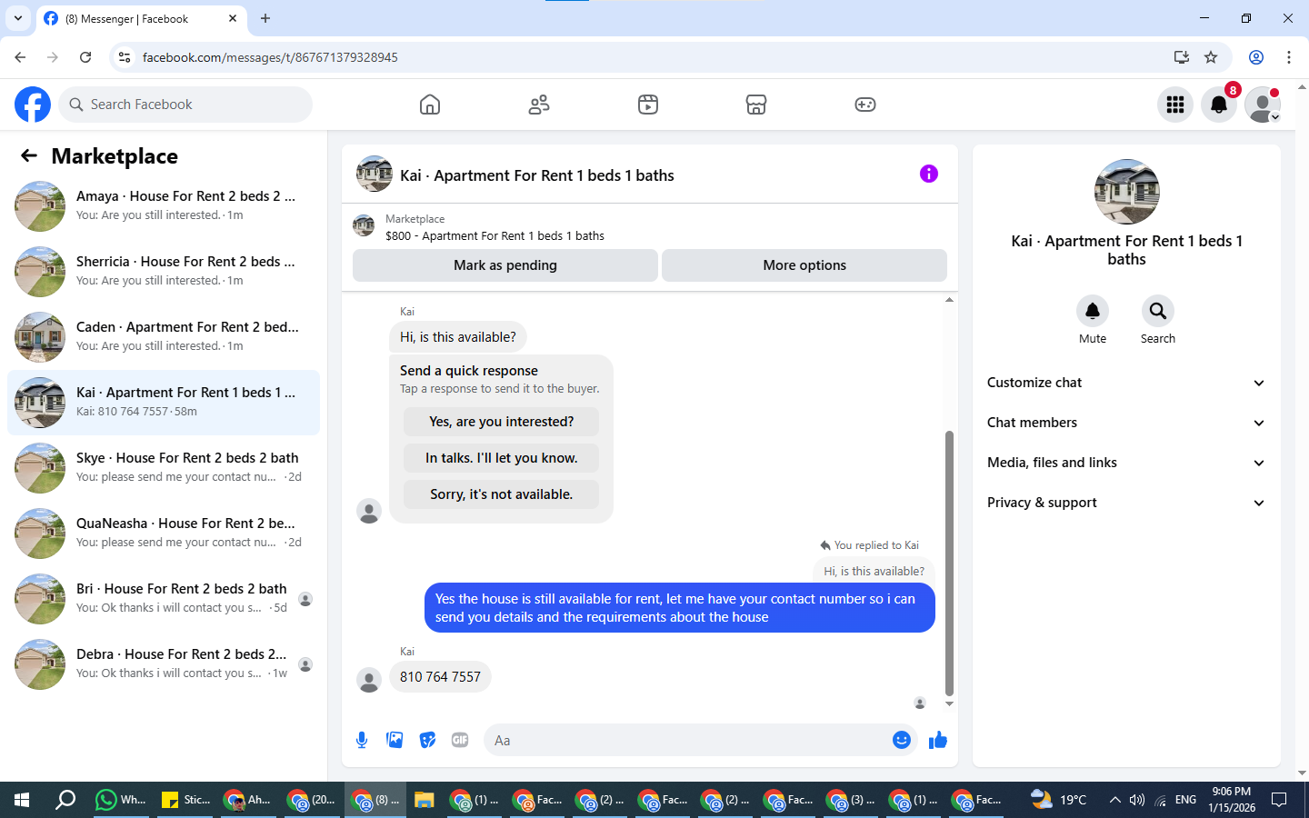Open Amaya House For Rent conversation
The image size is (1309, 818).
coord(164,206)
